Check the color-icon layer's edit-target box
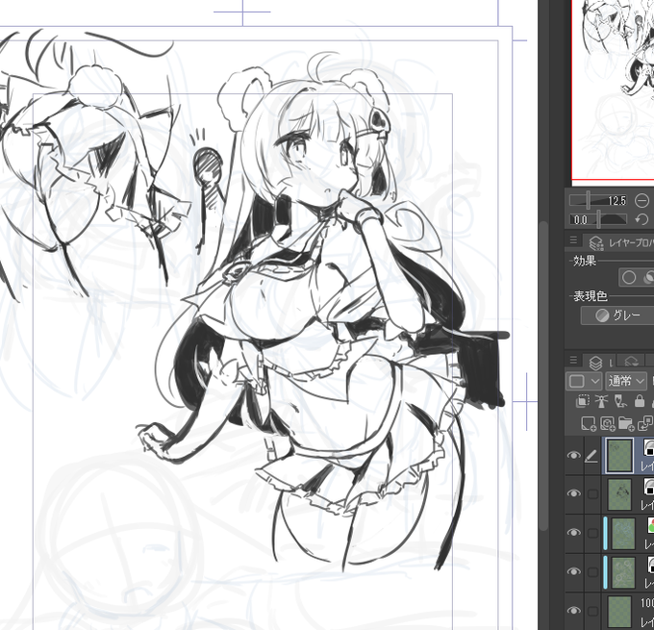The image size is (654, 630). [x=592, y=533]
